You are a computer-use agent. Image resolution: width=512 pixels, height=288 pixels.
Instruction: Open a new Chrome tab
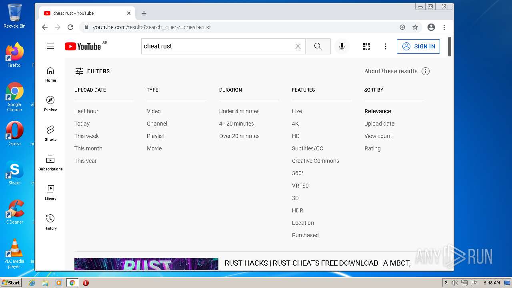(144, 13)
